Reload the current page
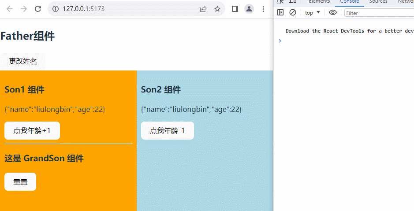Screen dimensions: 414x211 tap(38, 9)
